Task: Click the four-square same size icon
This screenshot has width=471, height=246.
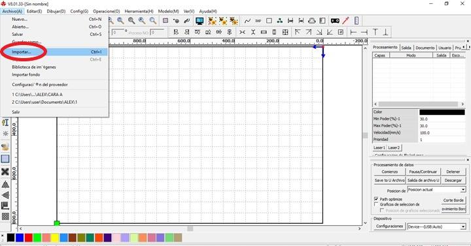Action: point(285,32)
